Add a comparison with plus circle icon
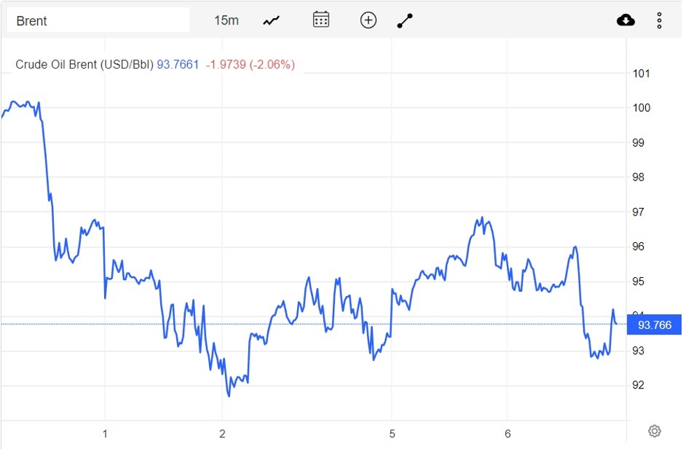Image resolution: width=683 pixels, height=450 pixels. (368, 20)
